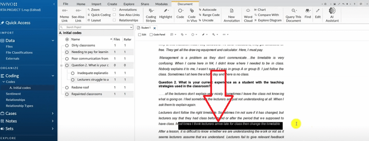369x141 pixels.
Task: Open the Zoom tool in ribbon
Action: coord(93,10)
